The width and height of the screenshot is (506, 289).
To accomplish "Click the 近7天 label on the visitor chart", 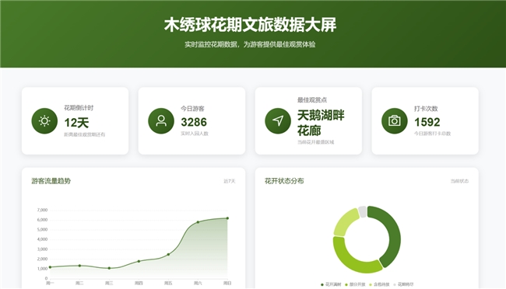I will tap(230, 181).
